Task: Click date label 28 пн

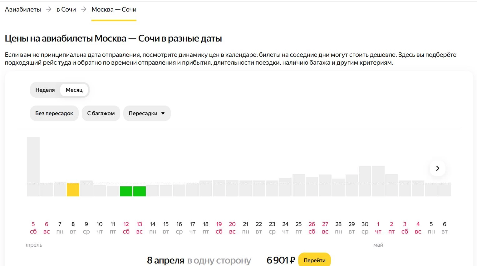Action: (338, 228)
